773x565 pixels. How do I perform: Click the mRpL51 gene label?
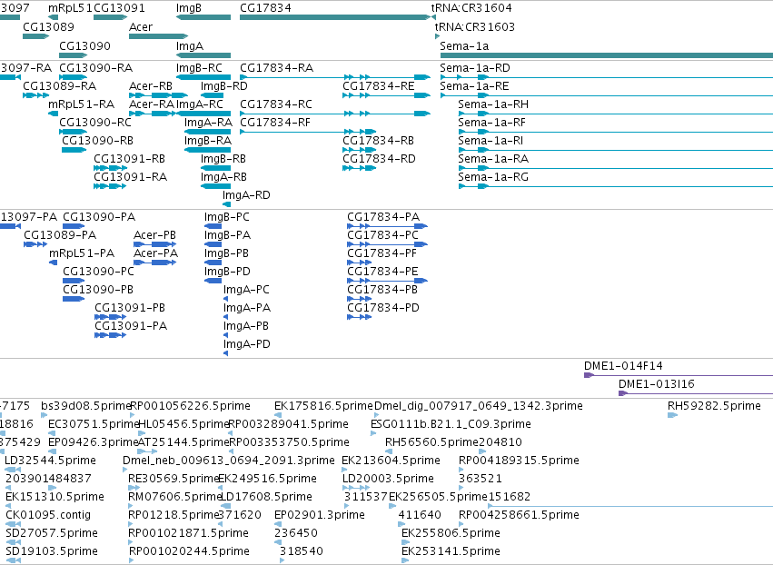pyautogui.click(x=71, y=8)
